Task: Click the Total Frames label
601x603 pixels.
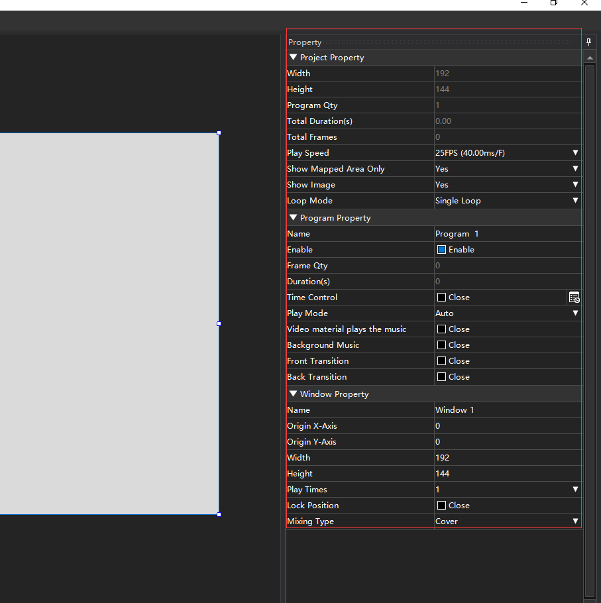Action: (x=312, y=137)
